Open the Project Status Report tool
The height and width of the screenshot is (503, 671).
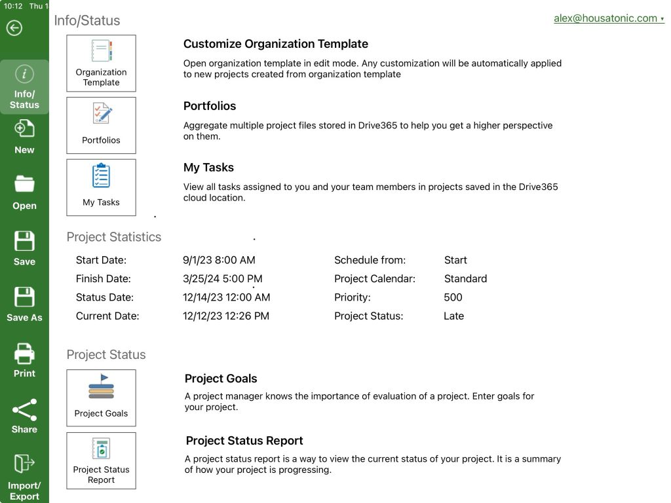coord(100,460)
